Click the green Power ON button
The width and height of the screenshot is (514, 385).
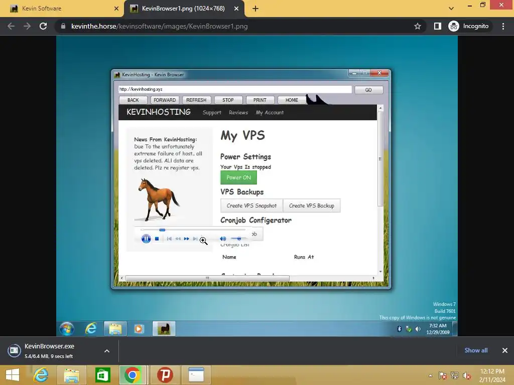(x=238, y=177)
